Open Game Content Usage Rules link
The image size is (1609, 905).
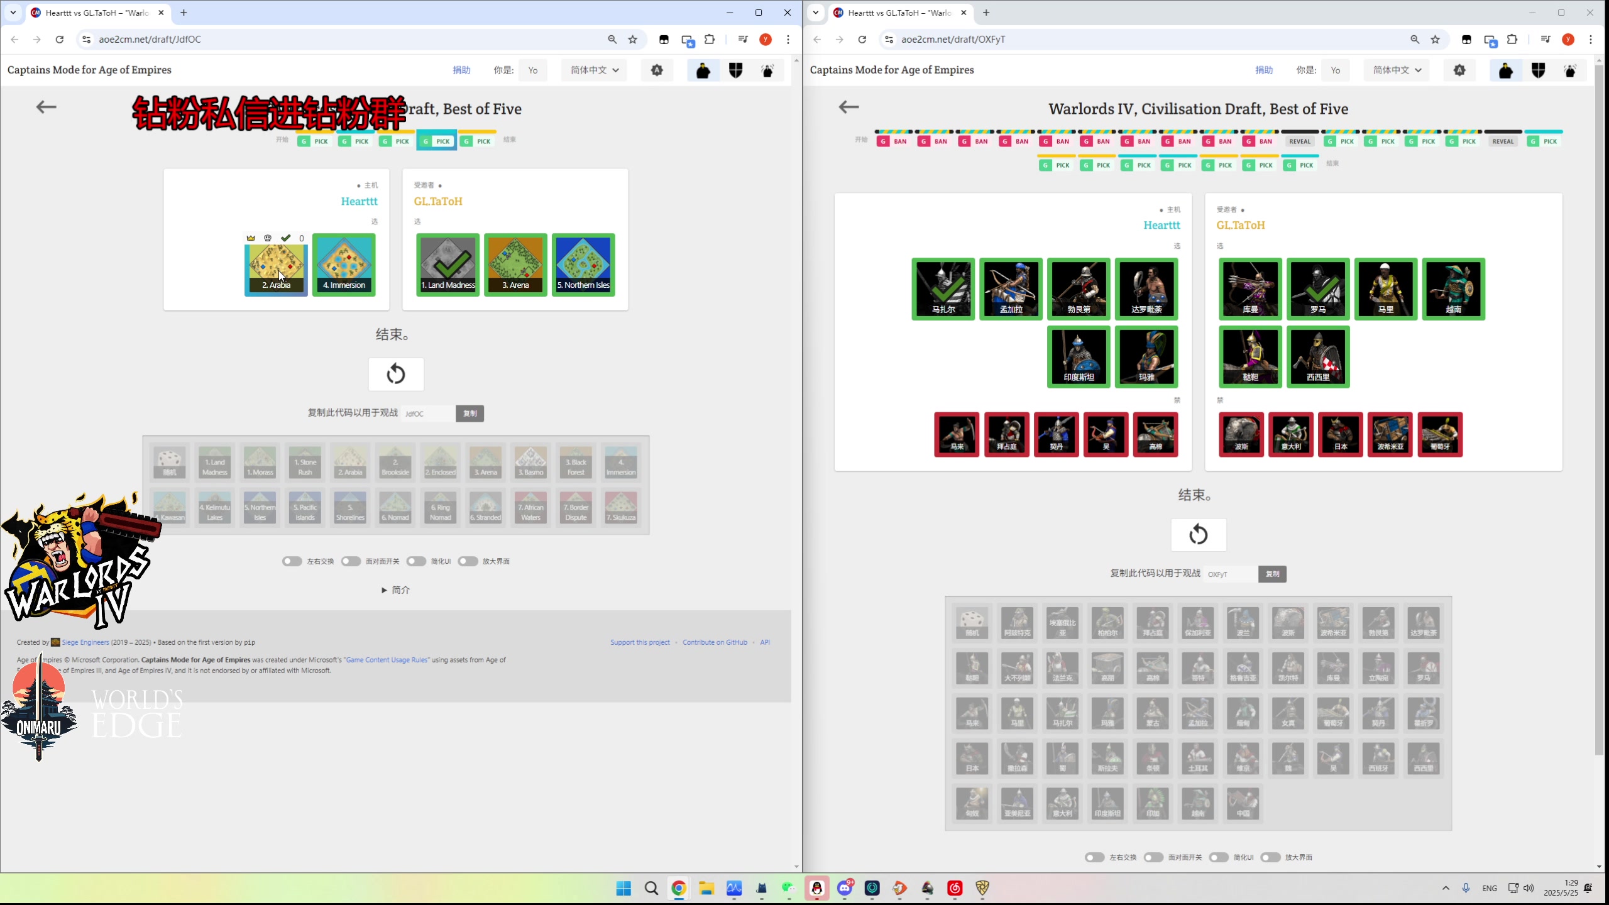click(387, 660)
